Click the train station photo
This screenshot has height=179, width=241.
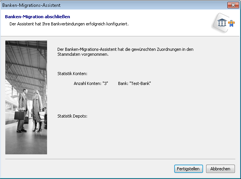click(x=26, y=97)
